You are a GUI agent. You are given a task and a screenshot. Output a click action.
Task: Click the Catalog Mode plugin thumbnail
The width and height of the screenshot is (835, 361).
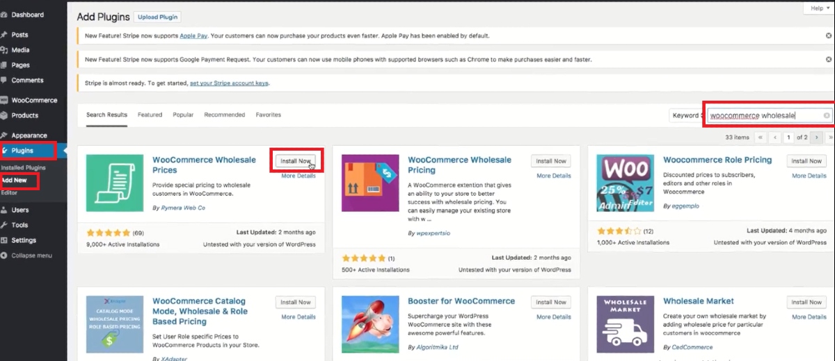tap(115, 324)
